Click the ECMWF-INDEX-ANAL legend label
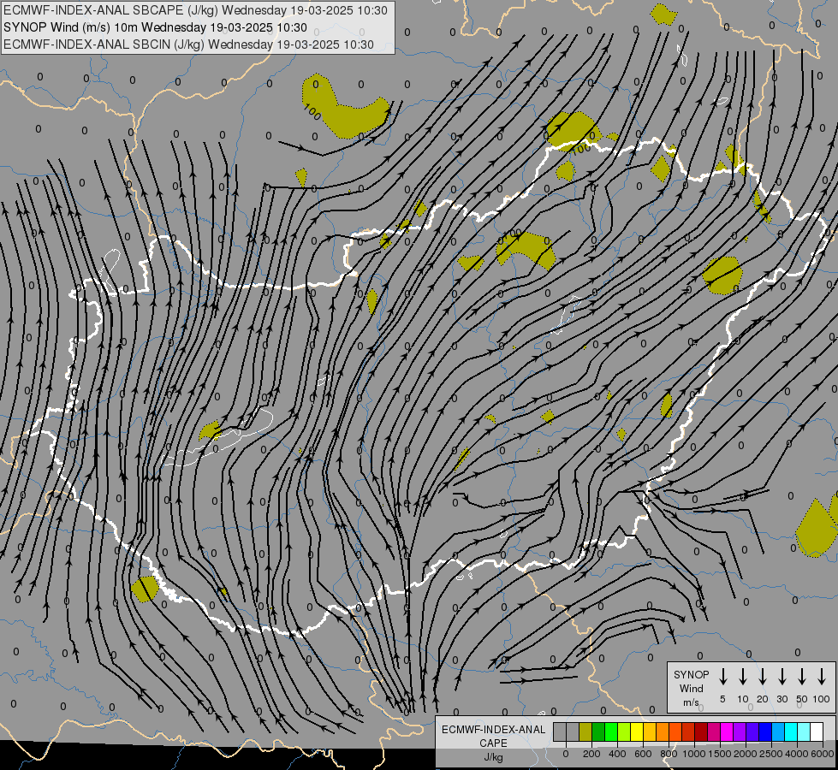838x770 pixels. (x=493, y=730)
